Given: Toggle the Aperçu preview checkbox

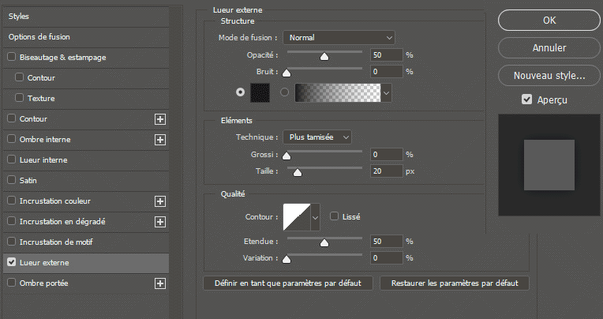Looking at the screenshot, I should pyautogui.click(x=526, y=100).
